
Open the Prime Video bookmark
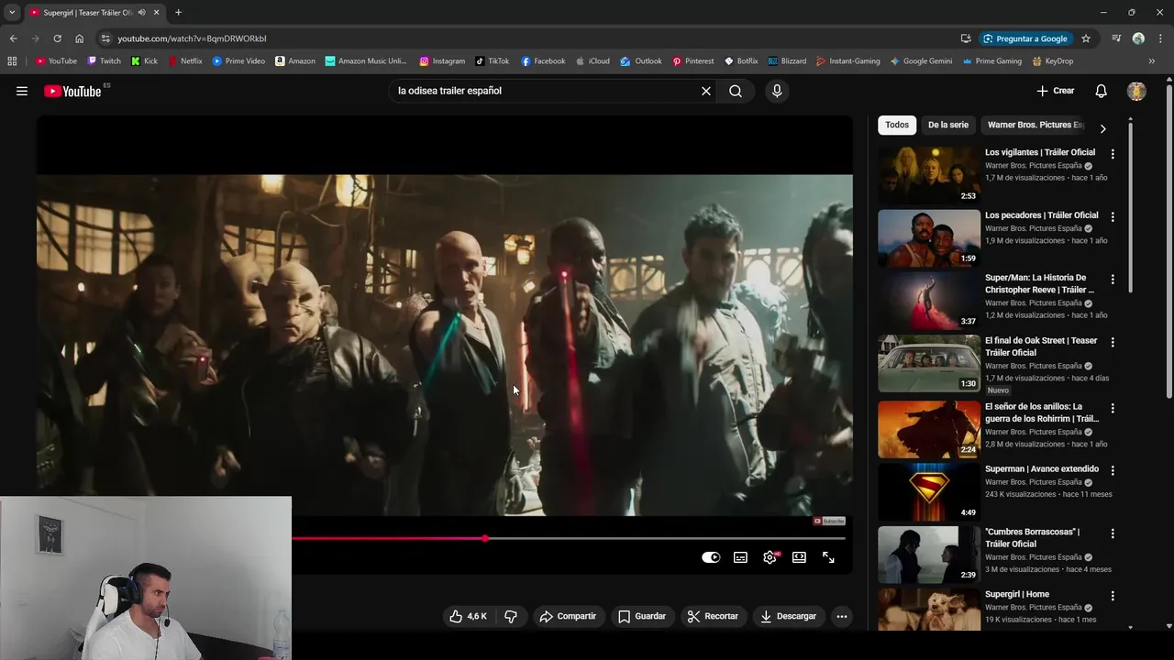(x=238, y=61)
